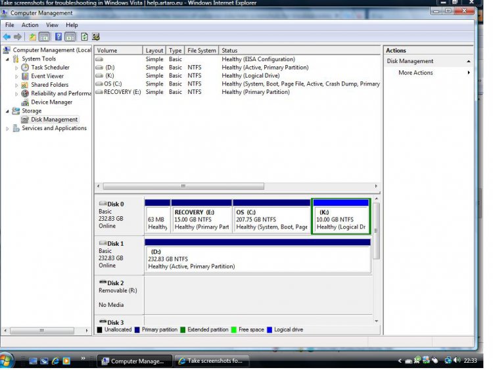
Task: Sort by Layout column header
Action: (154, 51)
